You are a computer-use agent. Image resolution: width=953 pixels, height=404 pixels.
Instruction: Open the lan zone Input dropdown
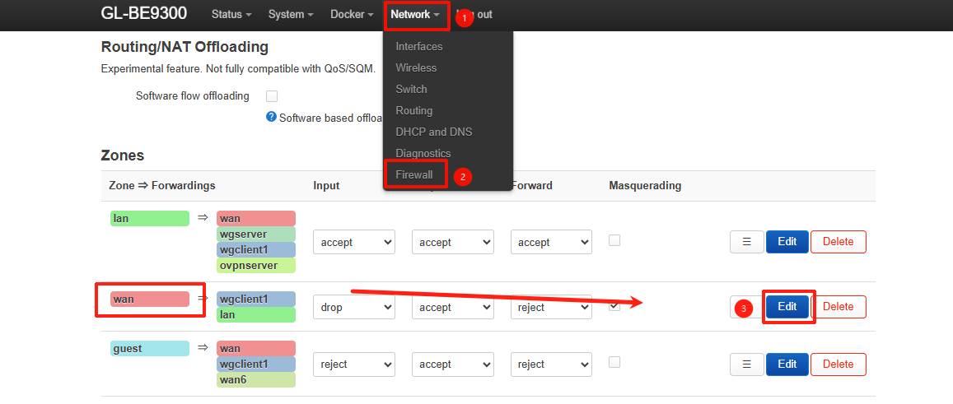point(353,243)
